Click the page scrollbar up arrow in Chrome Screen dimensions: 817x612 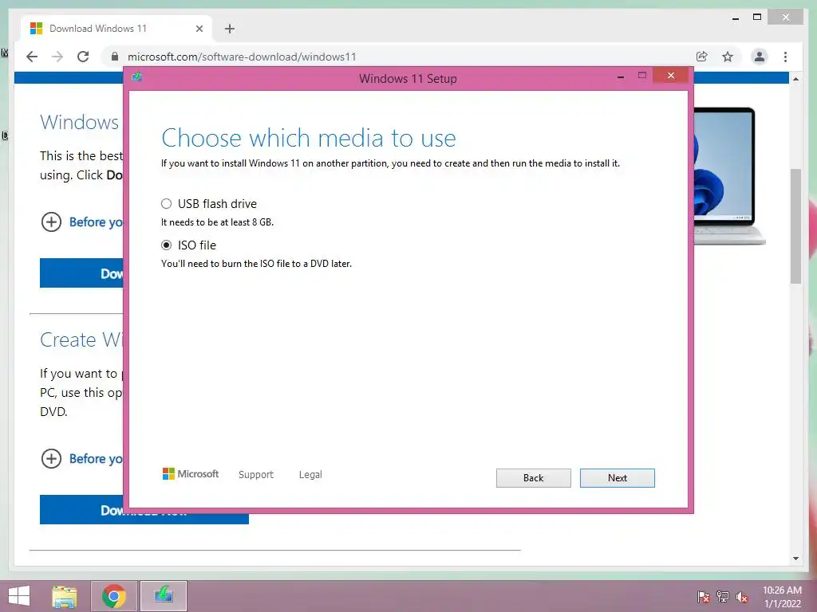pos(795,79)
